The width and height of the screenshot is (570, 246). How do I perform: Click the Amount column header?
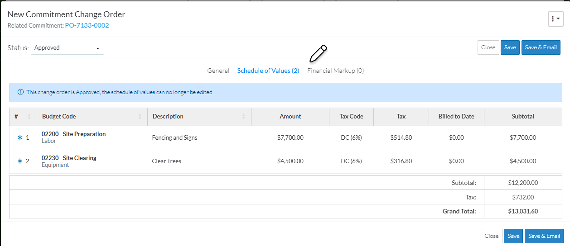click(290, 116)
